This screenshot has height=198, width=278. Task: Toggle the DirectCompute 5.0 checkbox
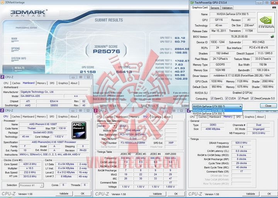[252, 98]
